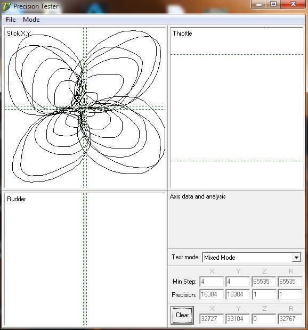Click the Precision Tester title bar icon
The height and width of the screenshot is (330, 308).
[6, 6]
